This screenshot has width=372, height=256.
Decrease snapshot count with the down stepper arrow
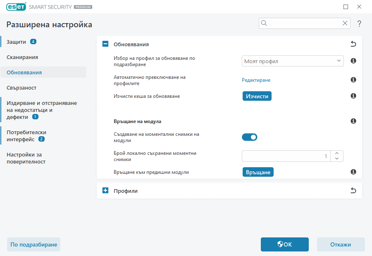[x=337, y=159]
